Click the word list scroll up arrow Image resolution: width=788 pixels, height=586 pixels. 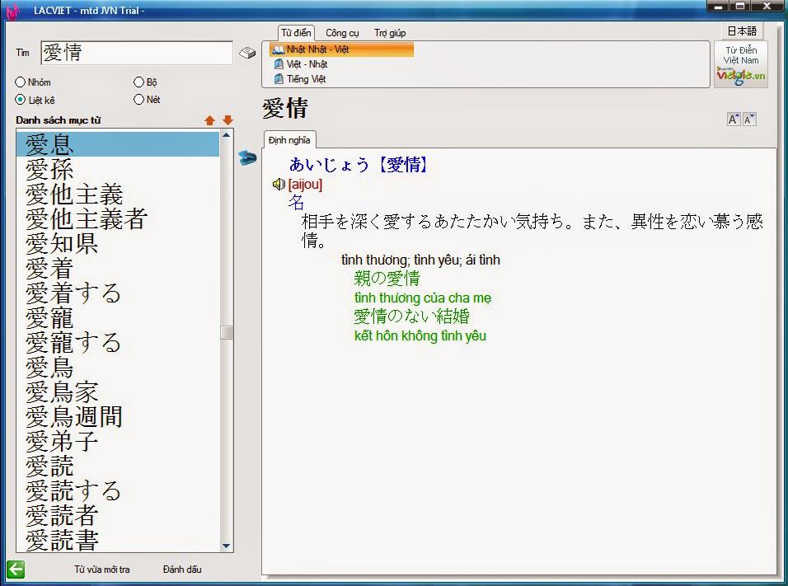pyautogui.click(x=226, y=135)
